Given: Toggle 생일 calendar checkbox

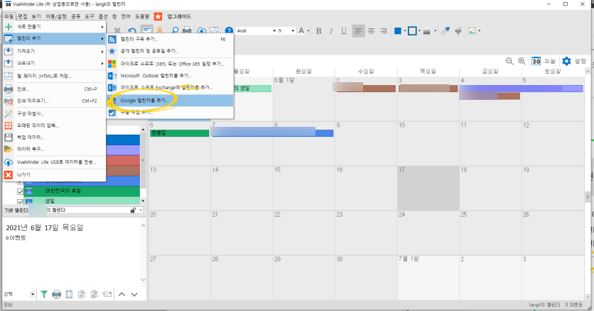Looking at the screenshot, I should 21,202.
